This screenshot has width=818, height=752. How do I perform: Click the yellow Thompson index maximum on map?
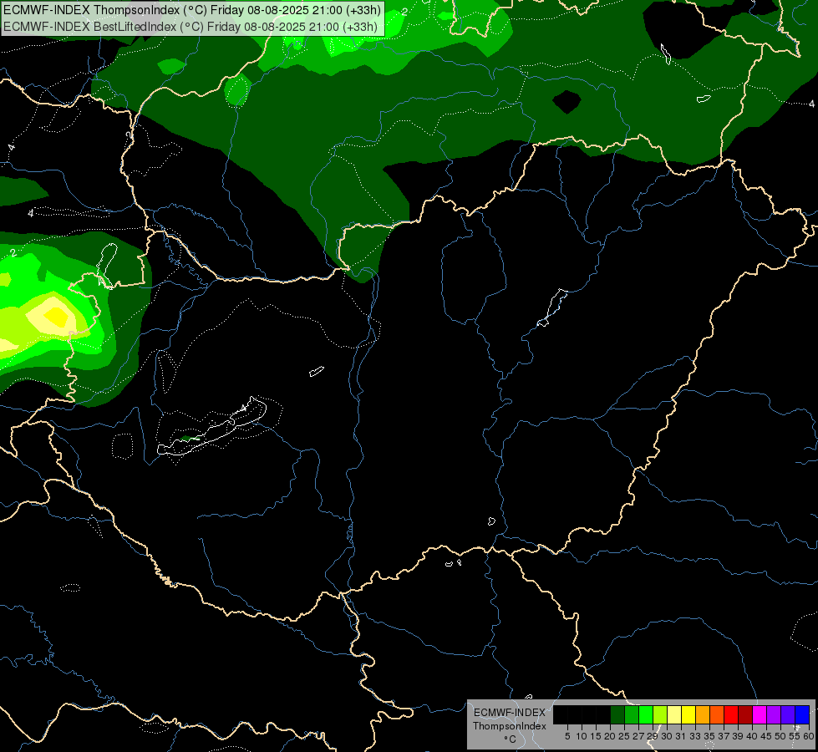55,315
